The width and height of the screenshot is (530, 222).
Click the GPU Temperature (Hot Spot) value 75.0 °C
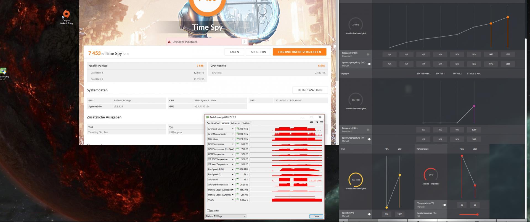(245, 149)
